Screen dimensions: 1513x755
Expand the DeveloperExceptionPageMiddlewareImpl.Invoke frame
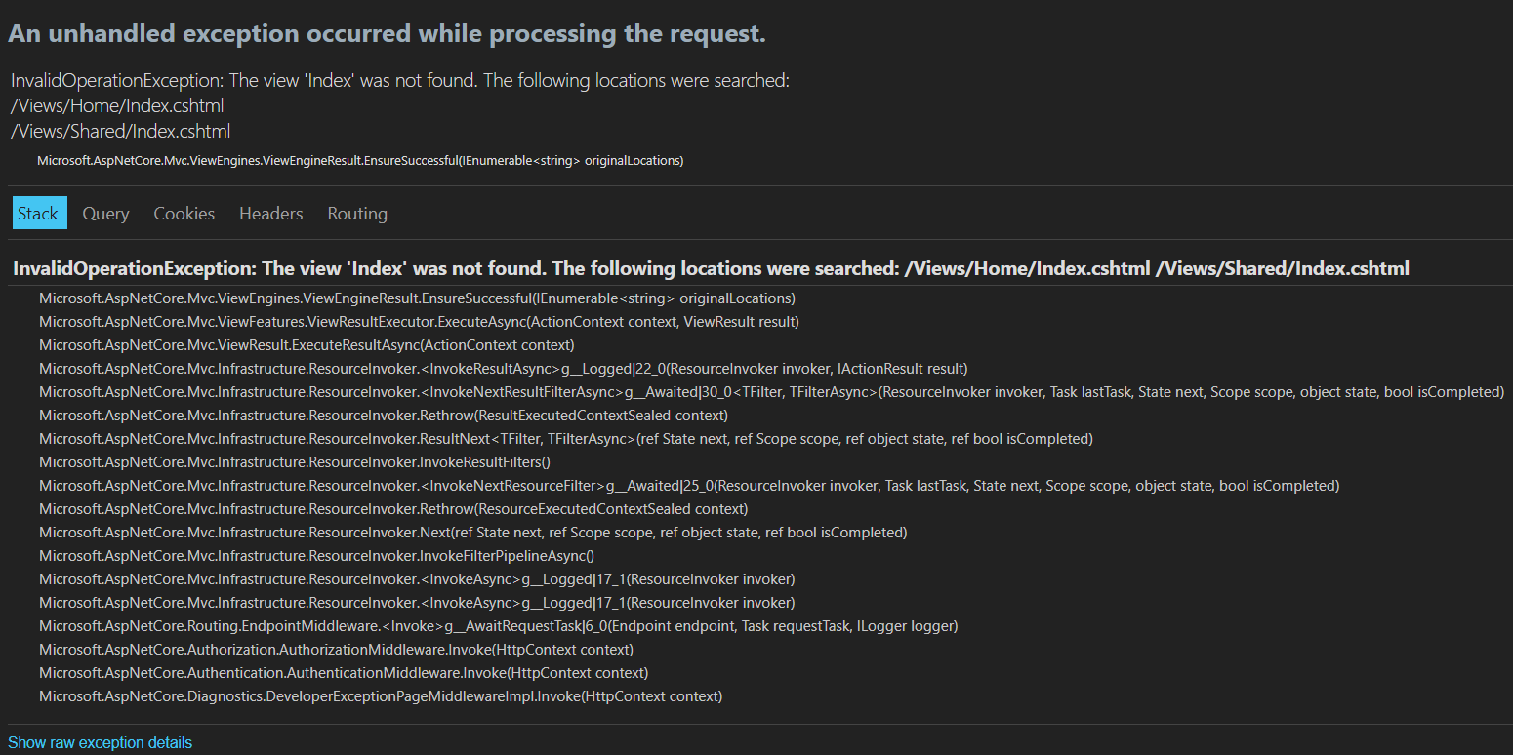[381, 696]
